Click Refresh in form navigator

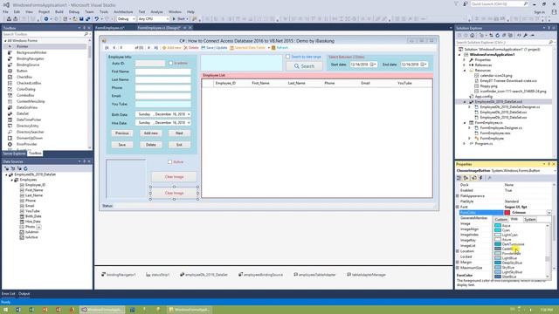click(279, 48)
